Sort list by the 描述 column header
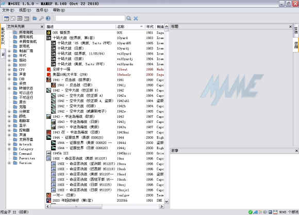Viewport: 299px width, 215px height. 80,27
